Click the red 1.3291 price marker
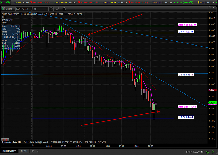218x155 pixels. point(212,90)
